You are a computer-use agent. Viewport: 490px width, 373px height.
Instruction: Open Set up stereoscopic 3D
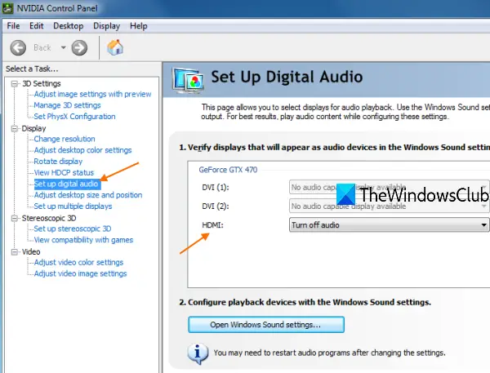[x=73, y=229]
